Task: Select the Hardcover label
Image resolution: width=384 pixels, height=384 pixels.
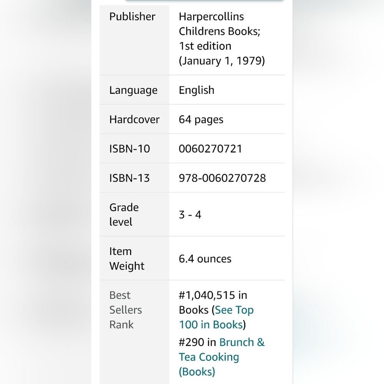Action: click(x=134, y=119)
